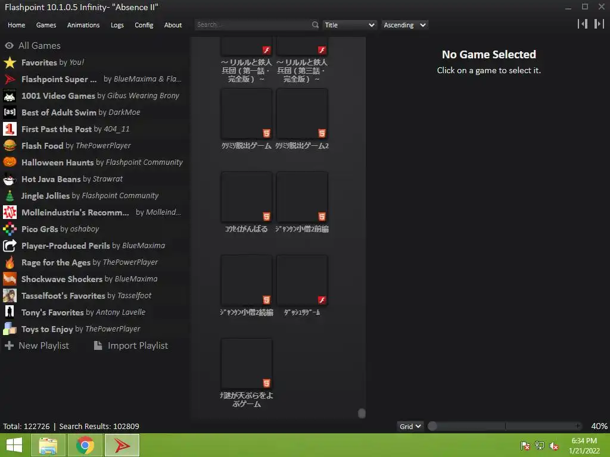This screenshot has width=610, height=457.
Task: Toggle the right sidebar collapse icon
Action: [x=599, y=24]
